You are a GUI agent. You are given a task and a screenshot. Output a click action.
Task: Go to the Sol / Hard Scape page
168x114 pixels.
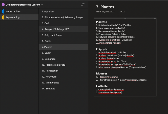(x=63, y=35)
